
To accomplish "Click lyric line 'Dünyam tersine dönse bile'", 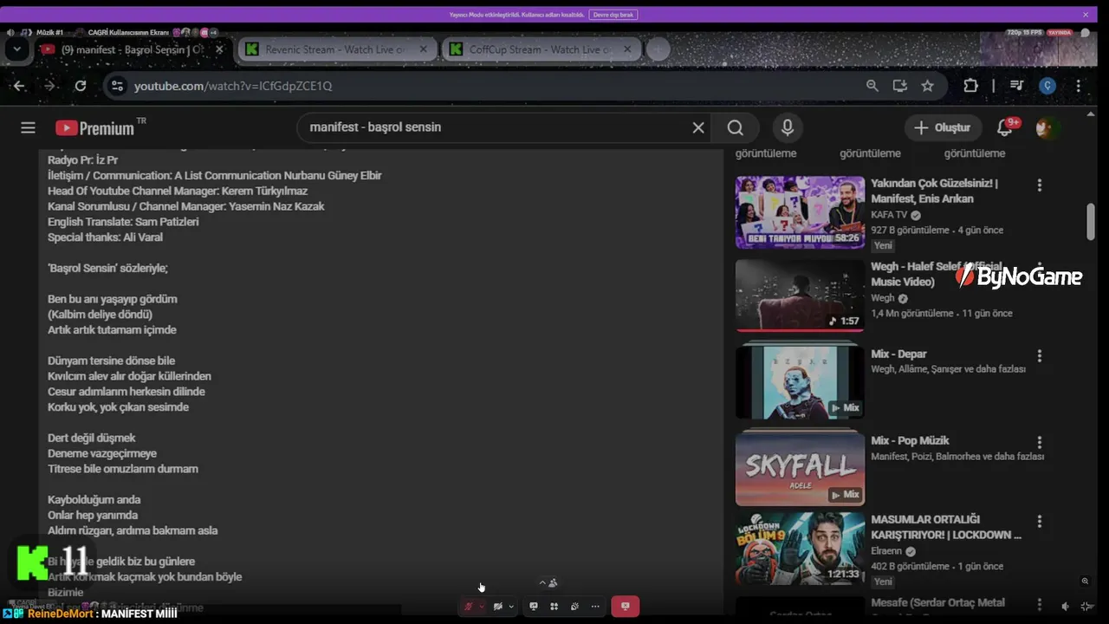I will 111,361.
